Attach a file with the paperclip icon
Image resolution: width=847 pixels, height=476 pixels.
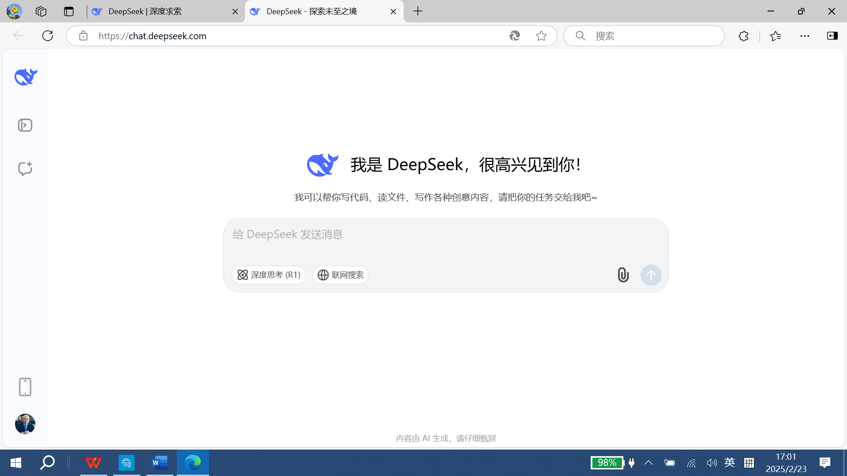point(623,275)
